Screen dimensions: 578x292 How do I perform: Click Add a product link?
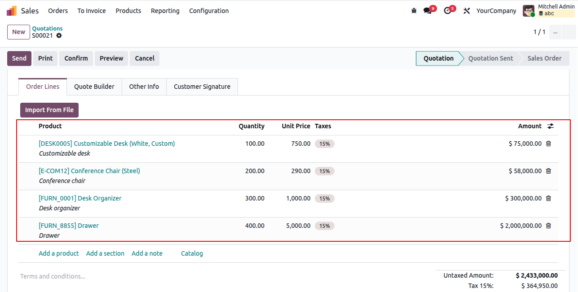pyautogui.click(x=59, y=253)
